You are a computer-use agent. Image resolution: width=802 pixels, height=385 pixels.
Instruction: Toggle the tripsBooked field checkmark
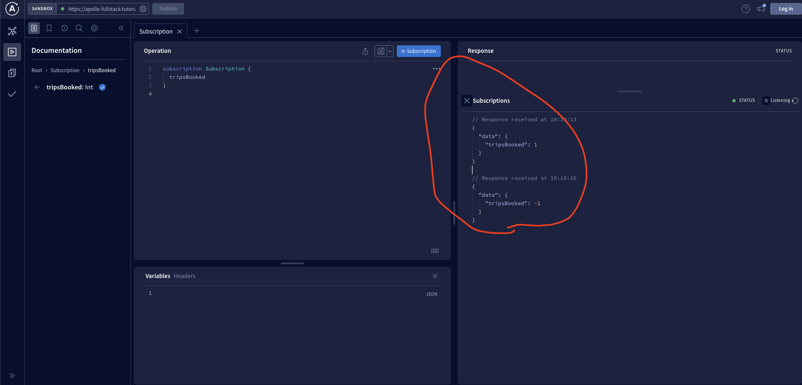click(x=102, y=87)
